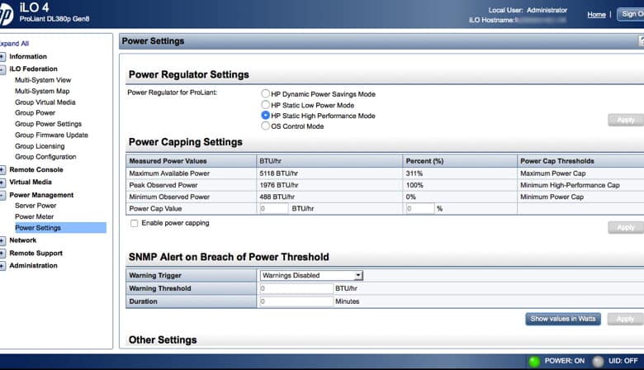Click the 5118 BTU/hr maximum power value
Viewport: 644px width, 370px height.
(x=278, y=173)
